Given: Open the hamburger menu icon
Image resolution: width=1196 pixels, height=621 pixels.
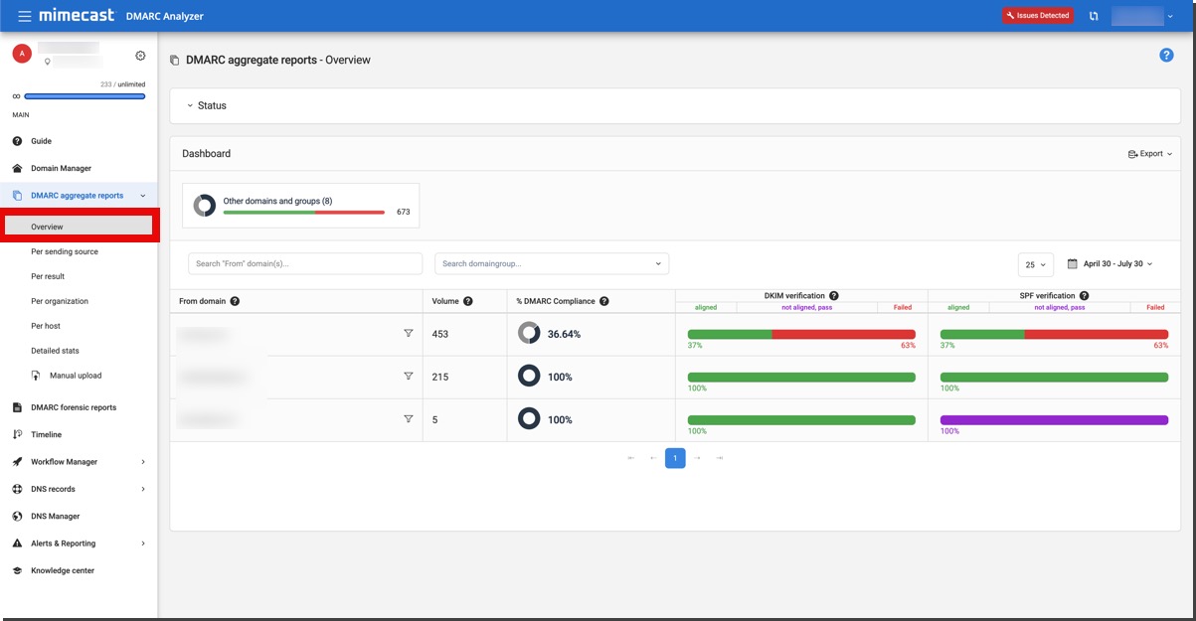Looking at the screenshot, I should point(24,16).
